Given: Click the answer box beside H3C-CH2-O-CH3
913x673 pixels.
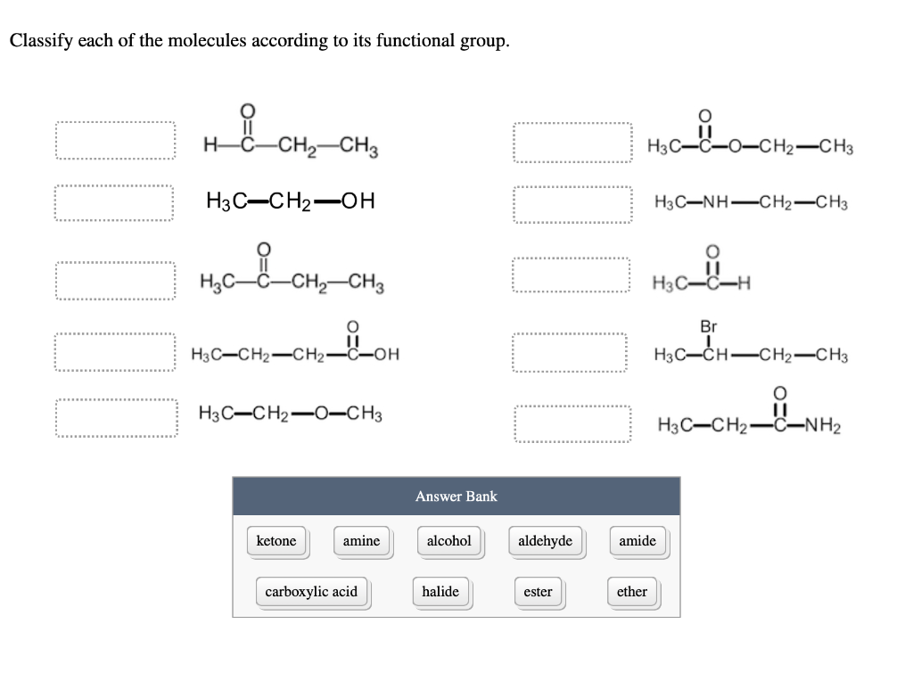Looking at the screenshot, I should 116,415.
